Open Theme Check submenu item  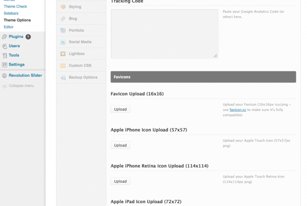pyautogui.click(x=15, y=6)
